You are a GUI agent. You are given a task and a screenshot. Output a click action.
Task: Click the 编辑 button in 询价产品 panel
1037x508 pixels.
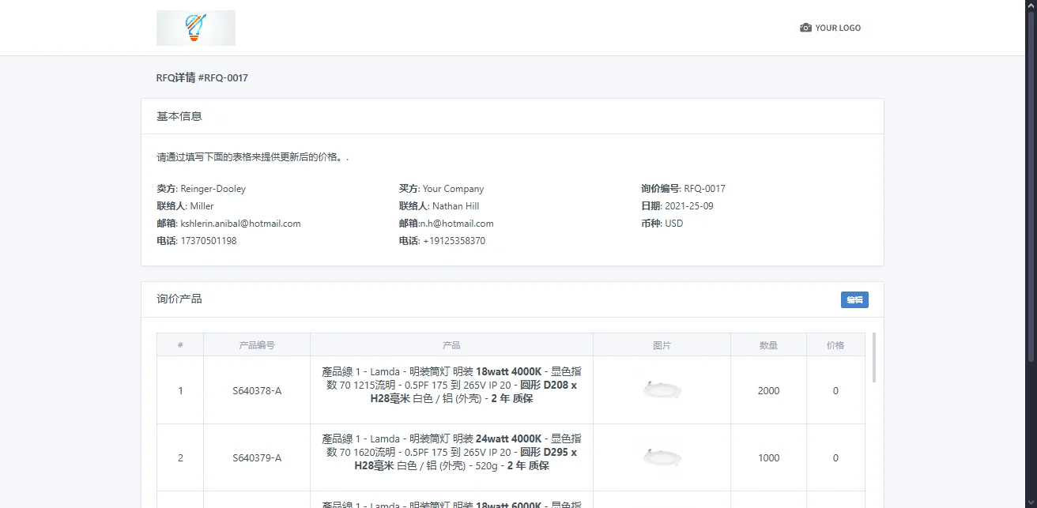(854, 299)
